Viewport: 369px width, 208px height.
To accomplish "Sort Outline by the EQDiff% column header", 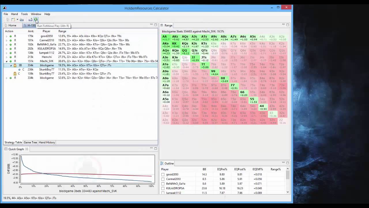I will coord(258,169).
